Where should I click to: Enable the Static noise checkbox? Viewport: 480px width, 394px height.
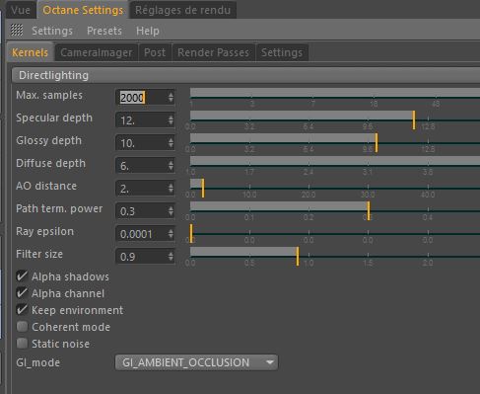(22, 344)
